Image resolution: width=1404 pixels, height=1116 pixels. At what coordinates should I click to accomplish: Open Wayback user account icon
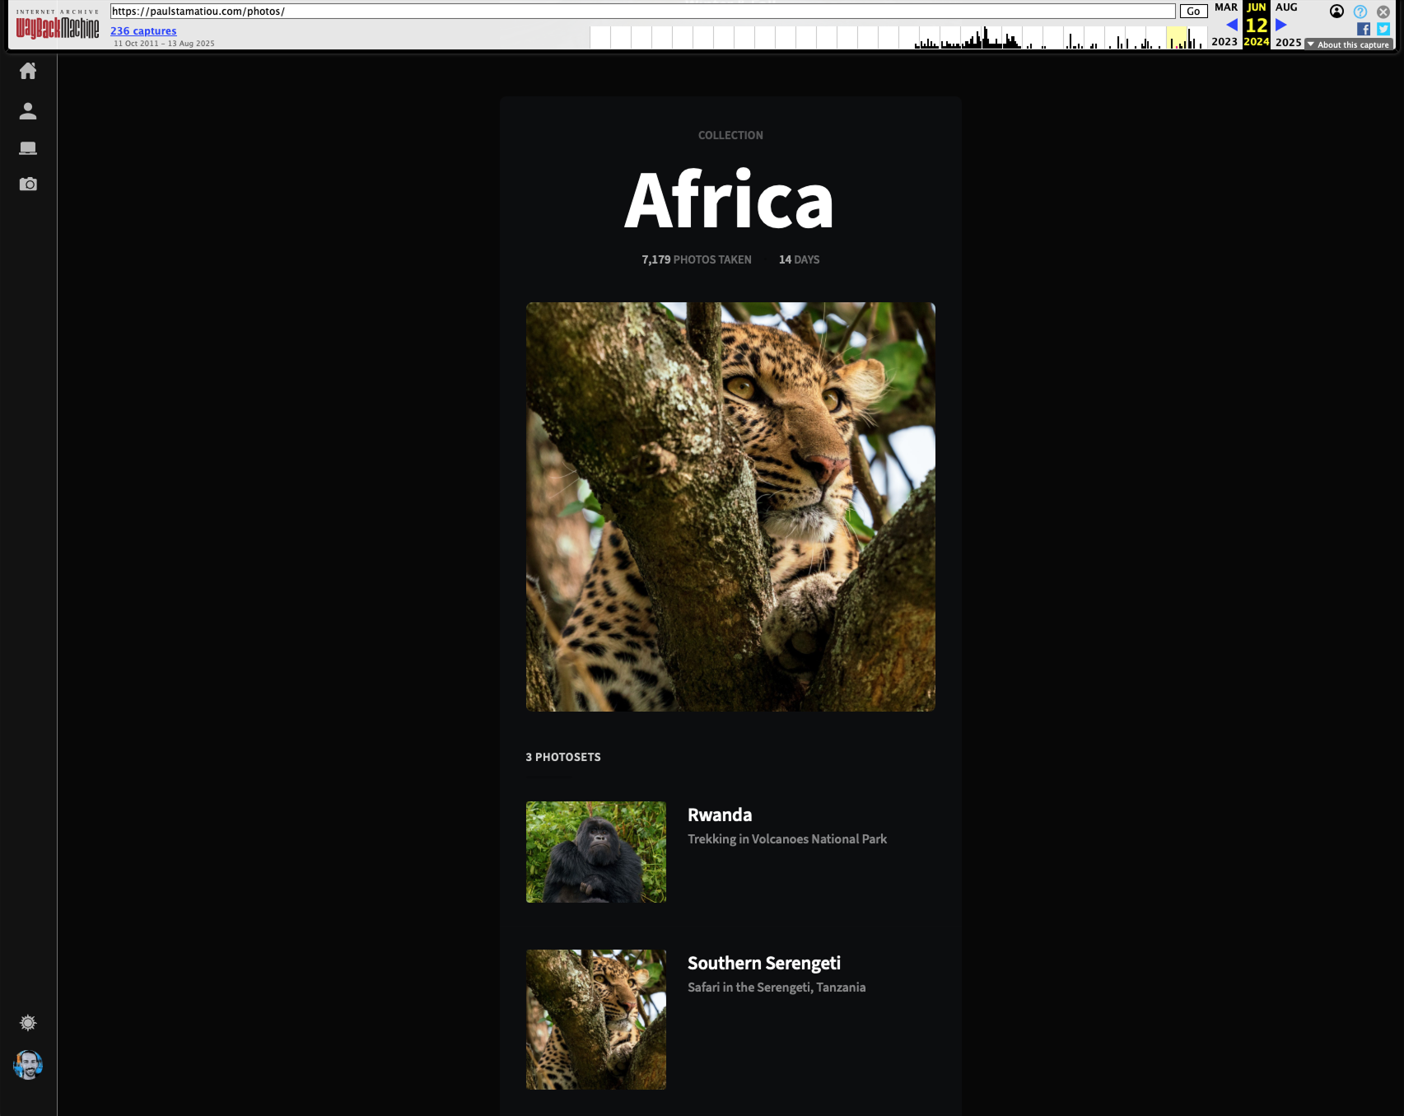pyautogui.click(x=1336, y=12)
